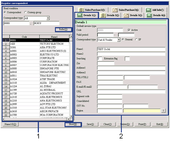Toggle the Active checkbox
This screenshot has height=141, width=170.
click(129, 30)
